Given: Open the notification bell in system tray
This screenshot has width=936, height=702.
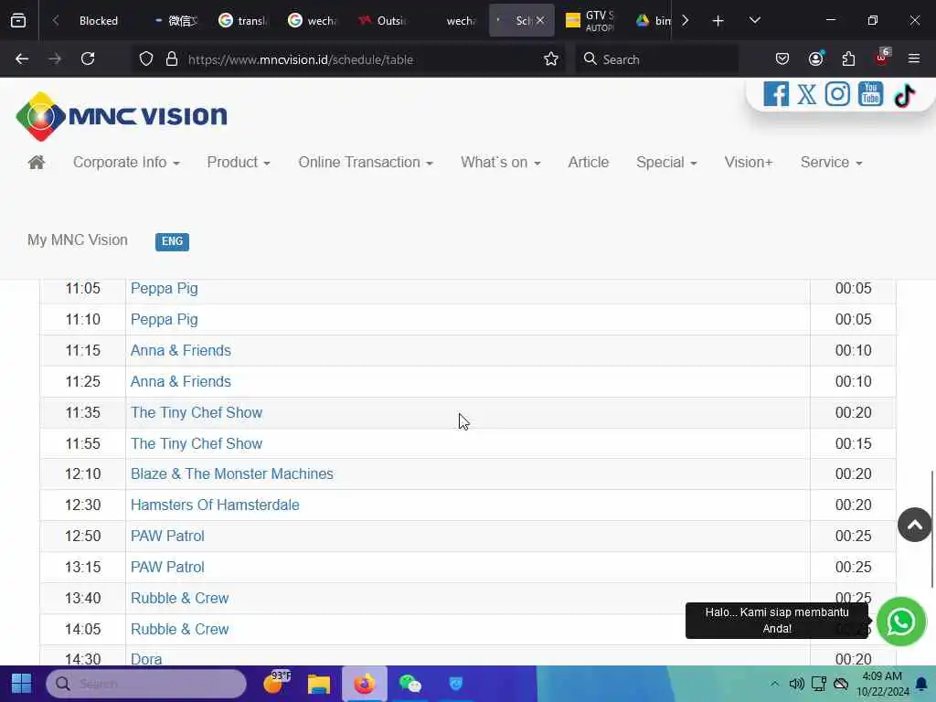Looking at the screenshot, I should point(921,684).
